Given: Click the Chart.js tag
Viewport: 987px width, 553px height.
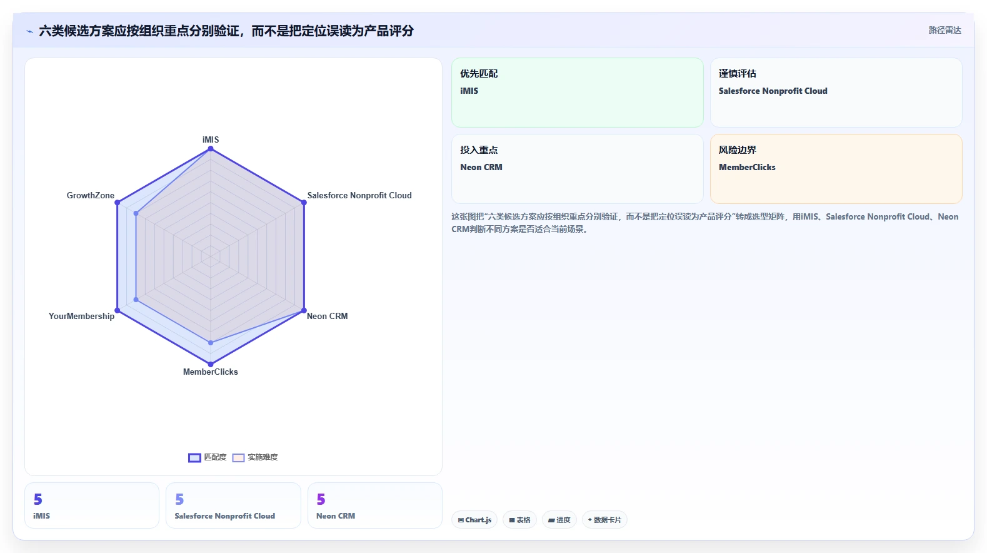Looking at the screenshot, I should (x=474, y=520).
